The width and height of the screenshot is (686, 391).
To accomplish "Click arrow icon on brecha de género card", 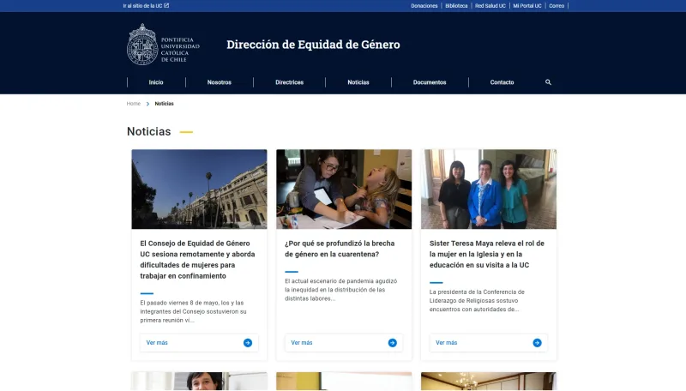I will tap(393, 343).
